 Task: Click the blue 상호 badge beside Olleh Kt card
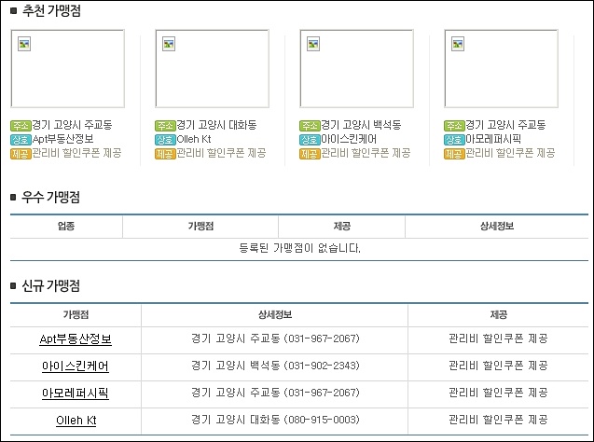[165, 139]
